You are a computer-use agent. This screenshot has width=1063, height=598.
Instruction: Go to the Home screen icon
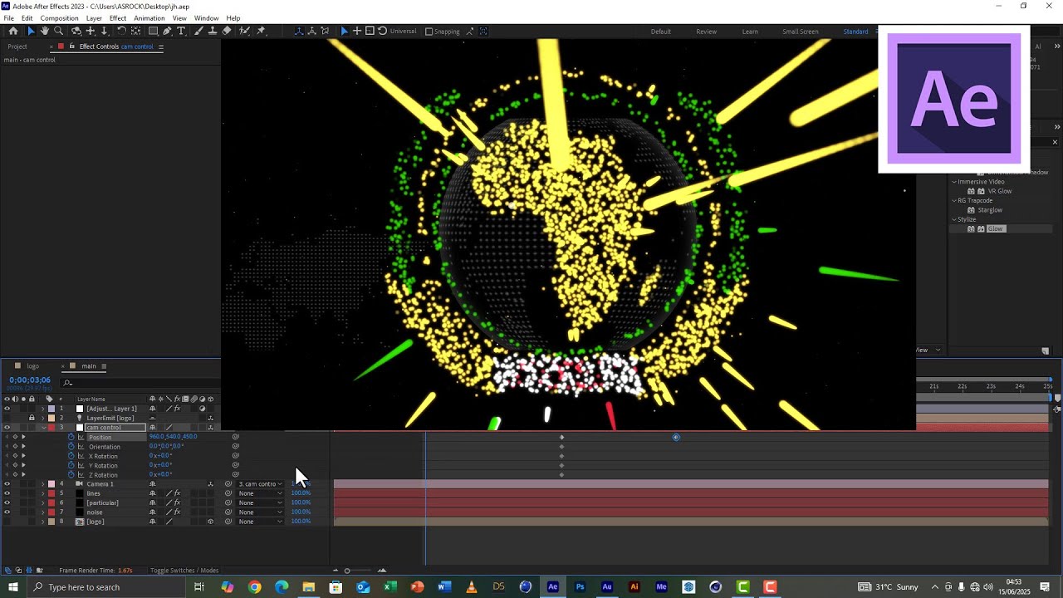(x=13, y=31)
